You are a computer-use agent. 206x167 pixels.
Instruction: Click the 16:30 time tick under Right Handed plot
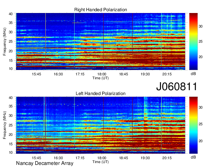pos(58,74)
